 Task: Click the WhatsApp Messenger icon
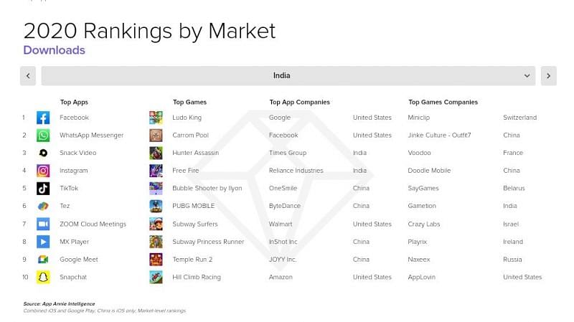[x=43, y=136]
